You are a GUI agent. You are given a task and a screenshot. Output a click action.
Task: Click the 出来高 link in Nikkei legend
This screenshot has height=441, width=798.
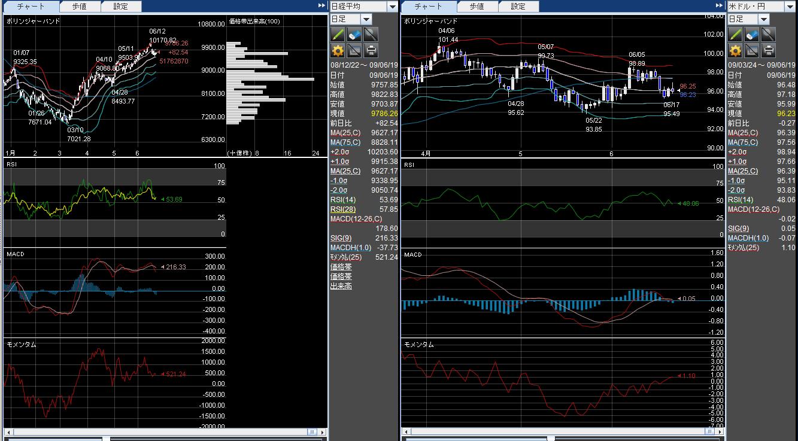tap(341, 286)
